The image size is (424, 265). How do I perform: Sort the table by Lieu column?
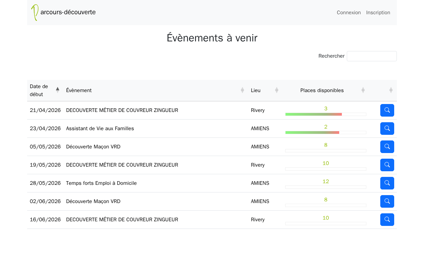[x=264, y=90]
